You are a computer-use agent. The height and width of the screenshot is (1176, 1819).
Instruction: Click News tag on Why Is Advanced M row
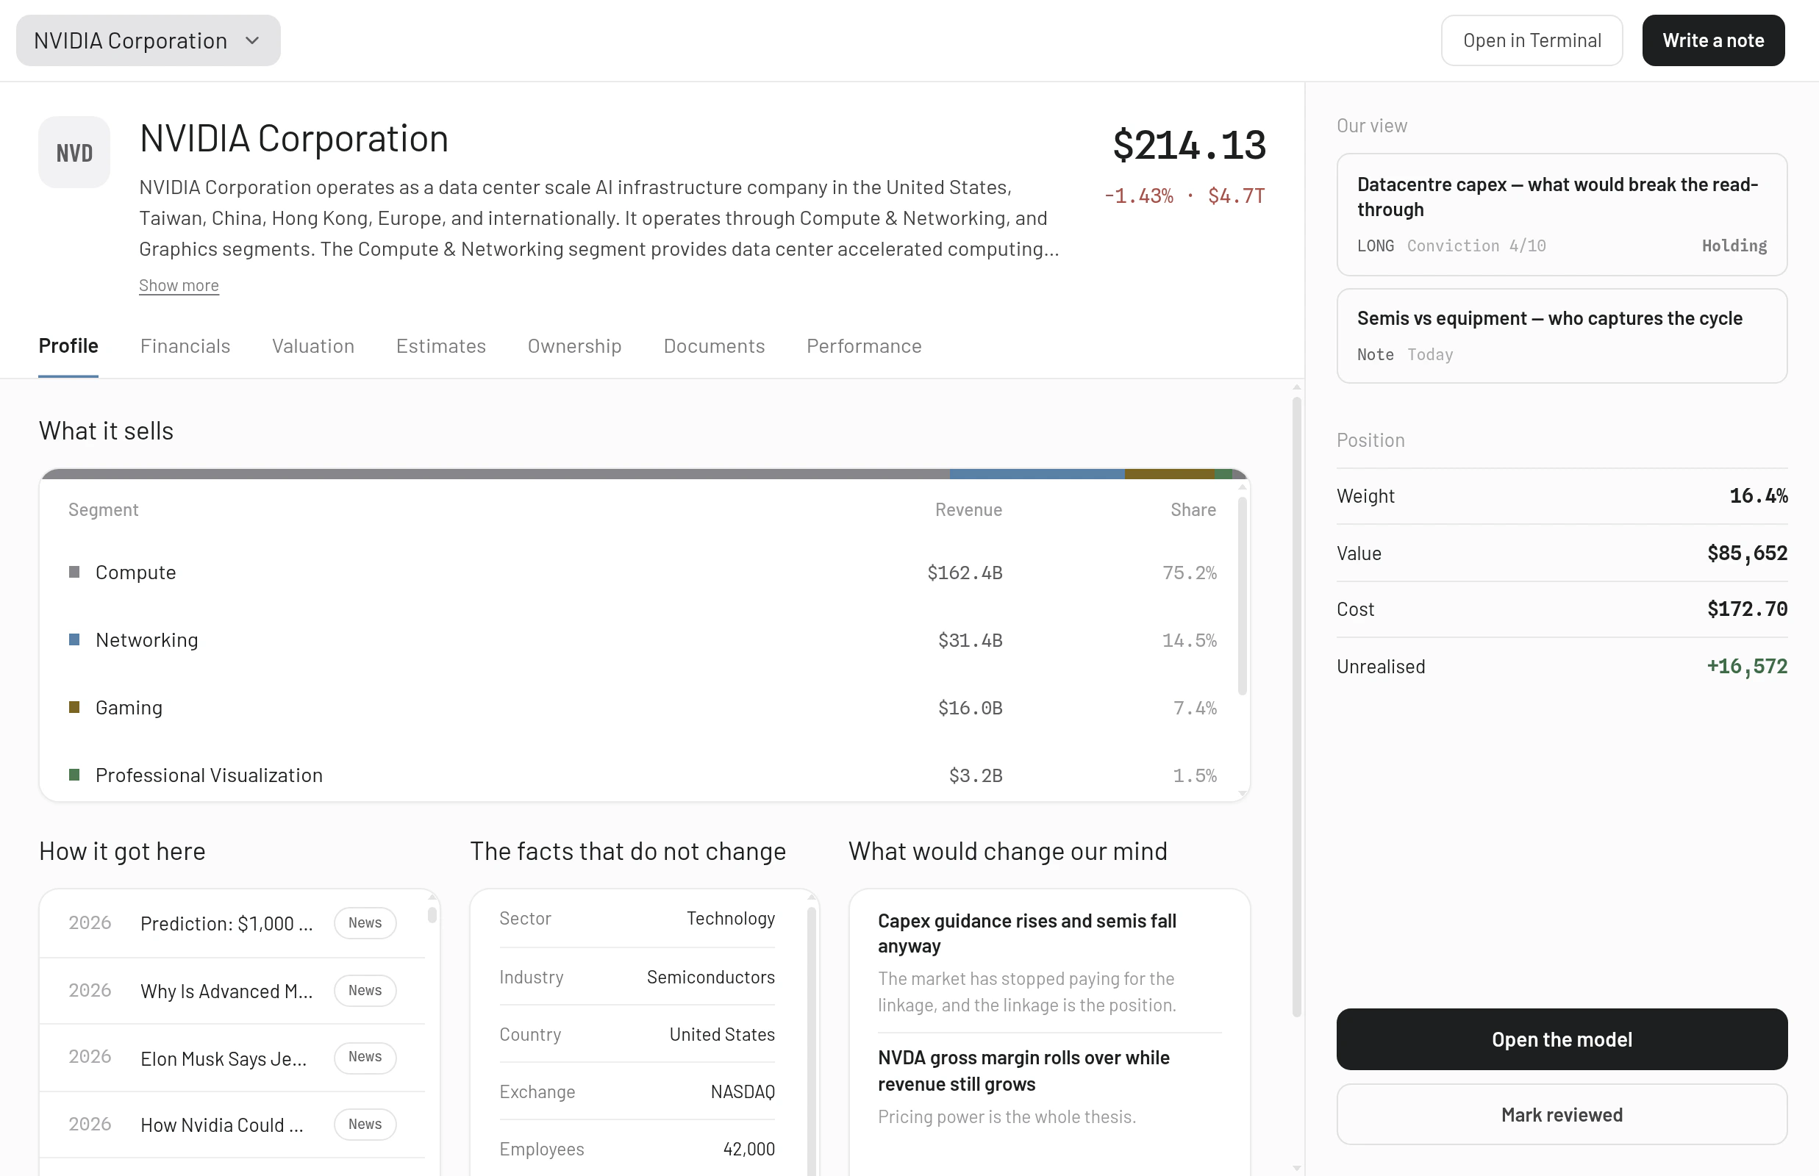[x=365, y=992]
